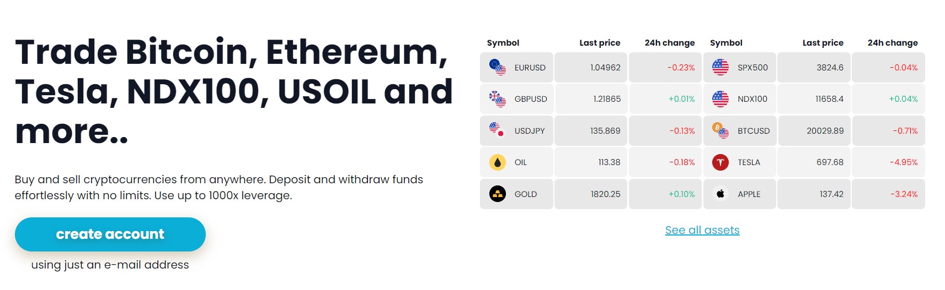Click the APPLE last price 137.42

click(831, 194)
